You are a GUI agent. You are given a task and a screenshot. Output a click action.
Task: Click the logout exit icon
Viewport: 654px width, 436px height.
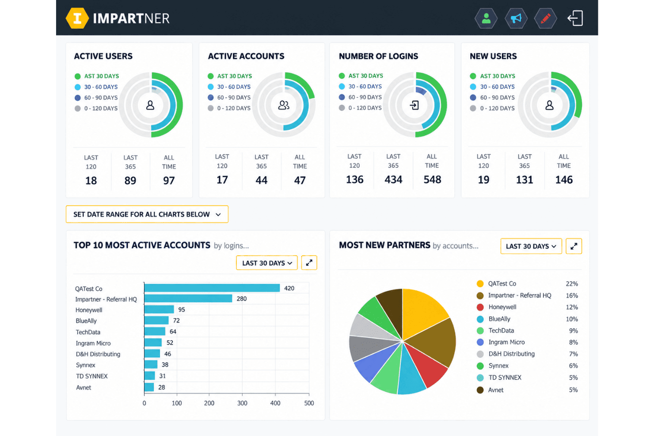(575, 18)
